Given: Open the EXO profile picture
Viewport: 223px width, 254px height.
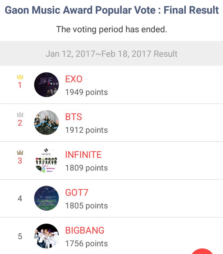Looking at the screenshot, I should [46, 85].
